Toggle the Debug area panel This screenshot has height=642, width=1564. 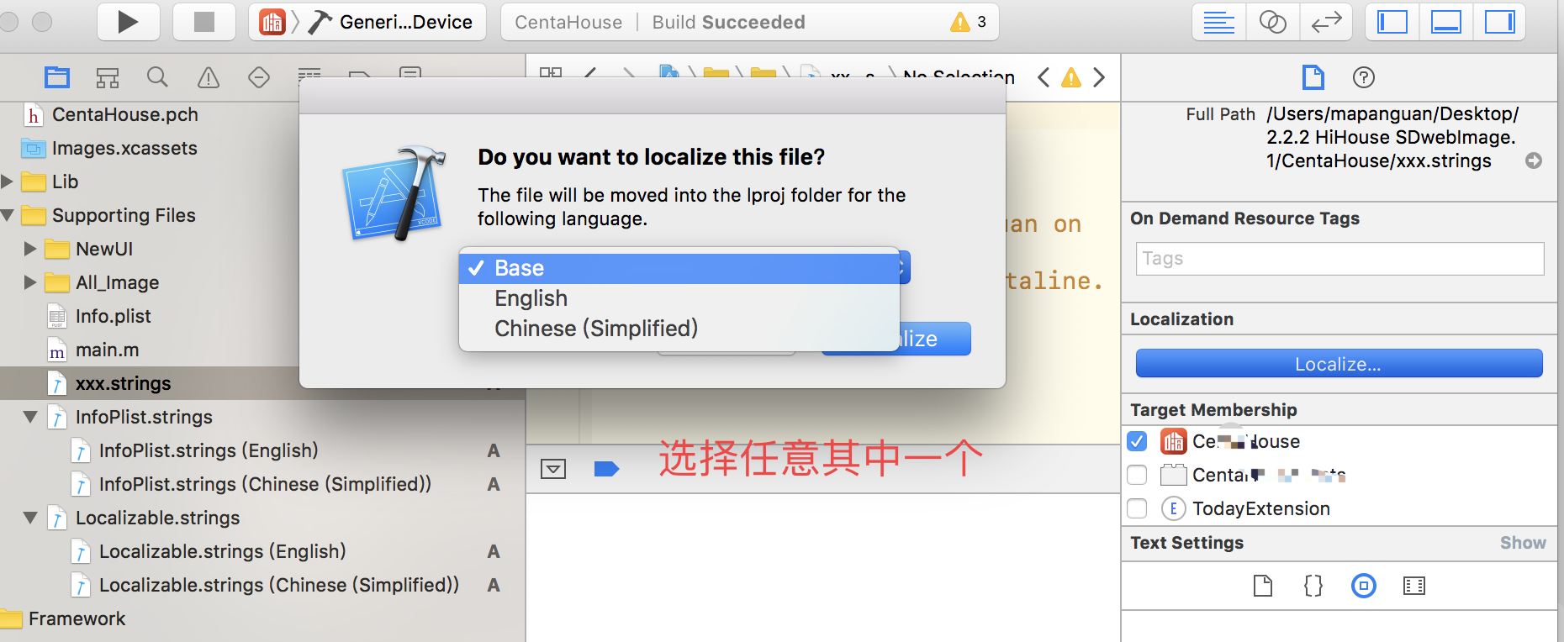click(1446, 22)
